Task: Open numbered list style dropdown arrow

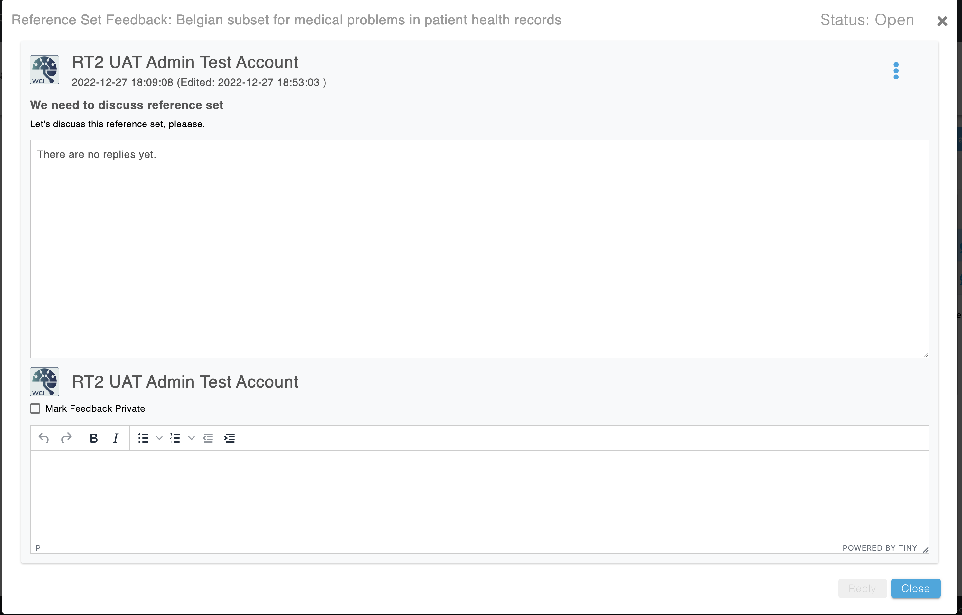Action: [192, 438]
